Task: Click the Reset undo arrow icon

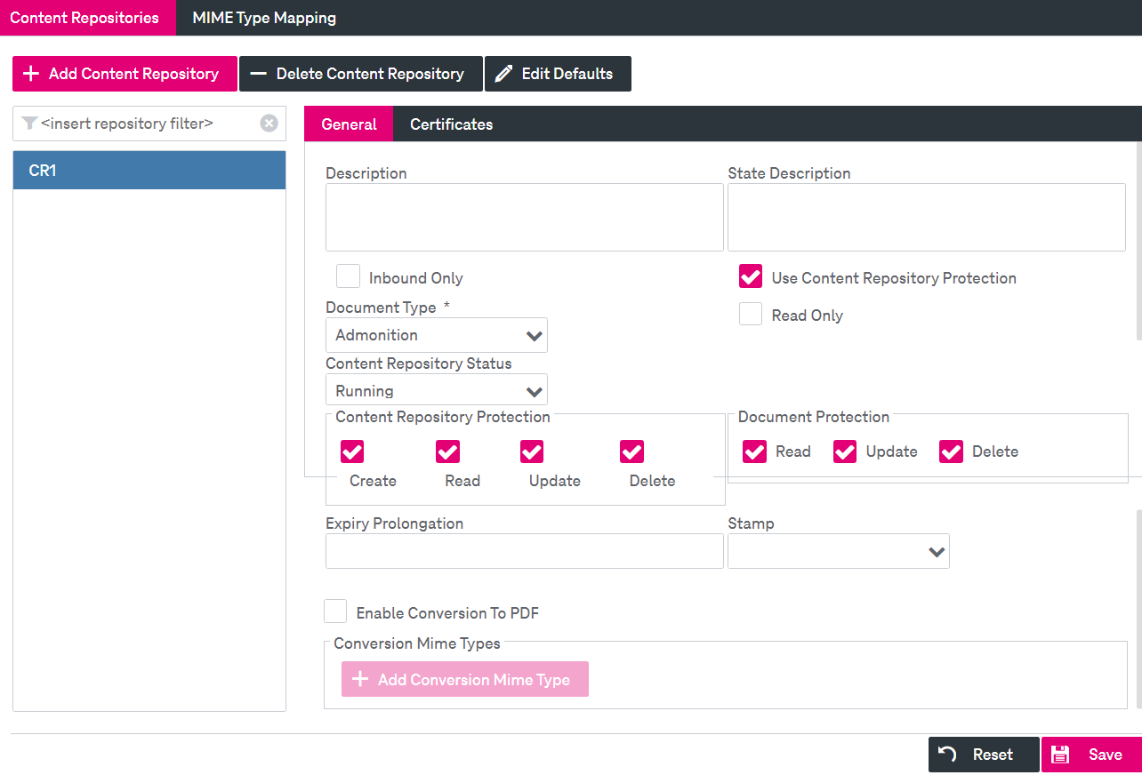Action: (x=948, y=755)
